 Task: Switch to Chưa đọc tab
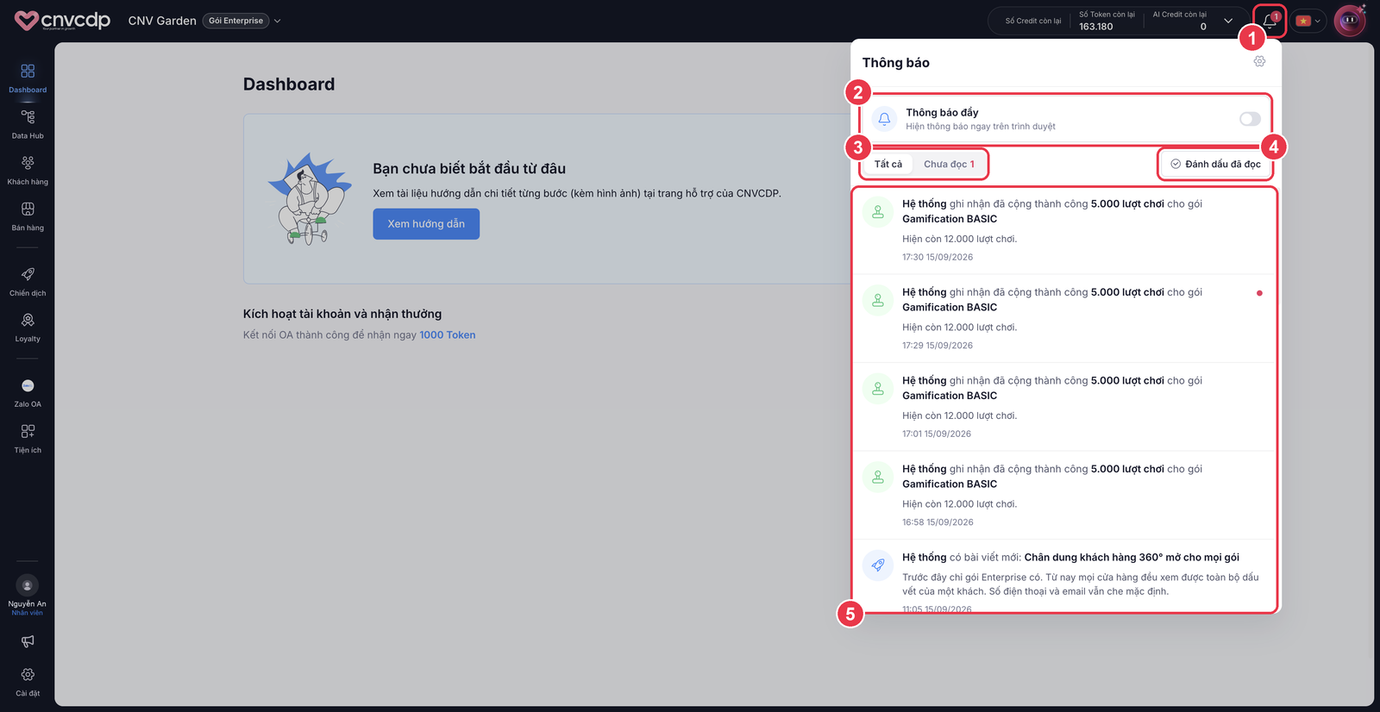[x=949, y=164]
